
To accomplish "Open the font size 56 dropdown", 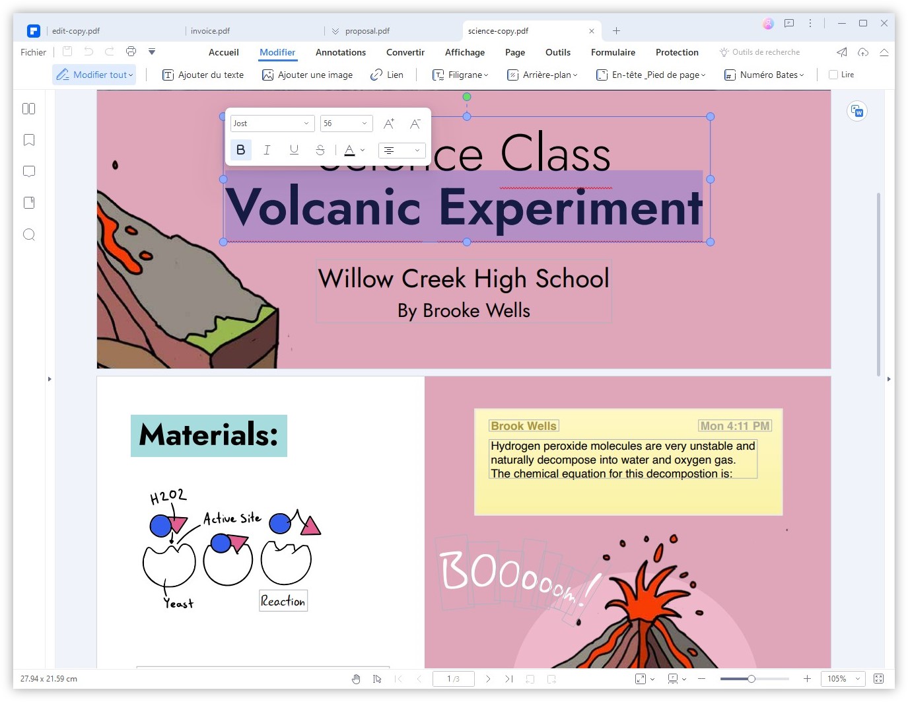I will tap(345, 123).
